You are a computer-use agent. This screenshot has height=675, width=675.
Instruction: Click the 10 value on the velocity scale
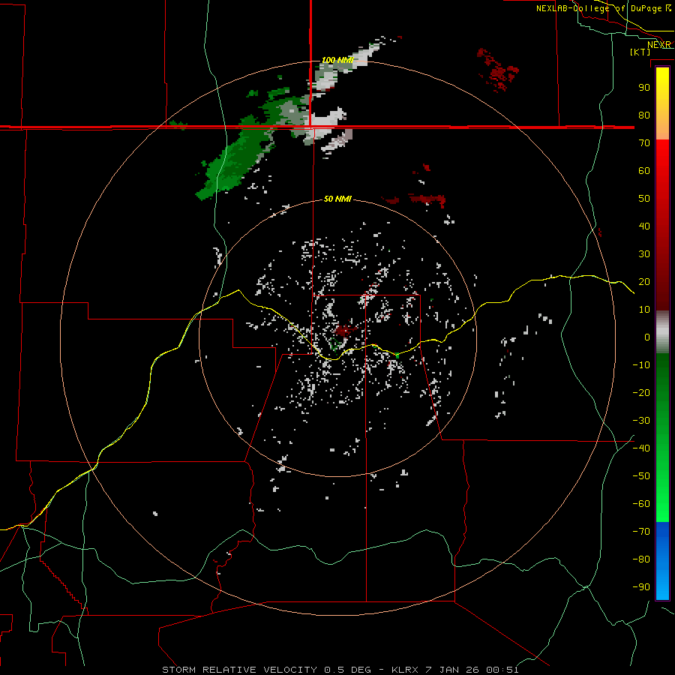point(644,310)
